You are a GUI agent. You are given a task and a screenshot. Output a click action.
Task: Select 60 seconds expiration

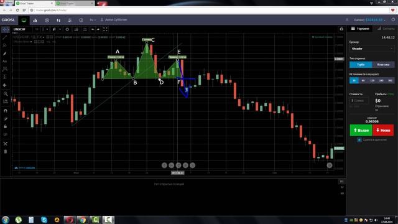363,80
